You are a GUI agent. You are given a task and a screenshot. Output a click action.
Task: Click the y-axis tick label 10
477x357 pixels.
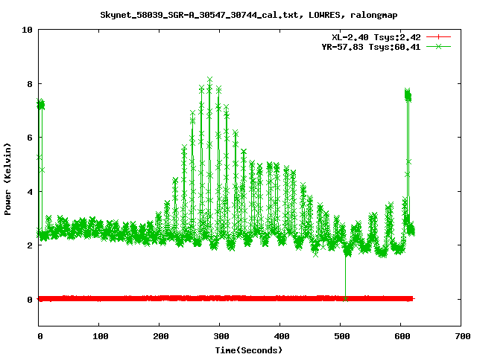coord(27,30)
